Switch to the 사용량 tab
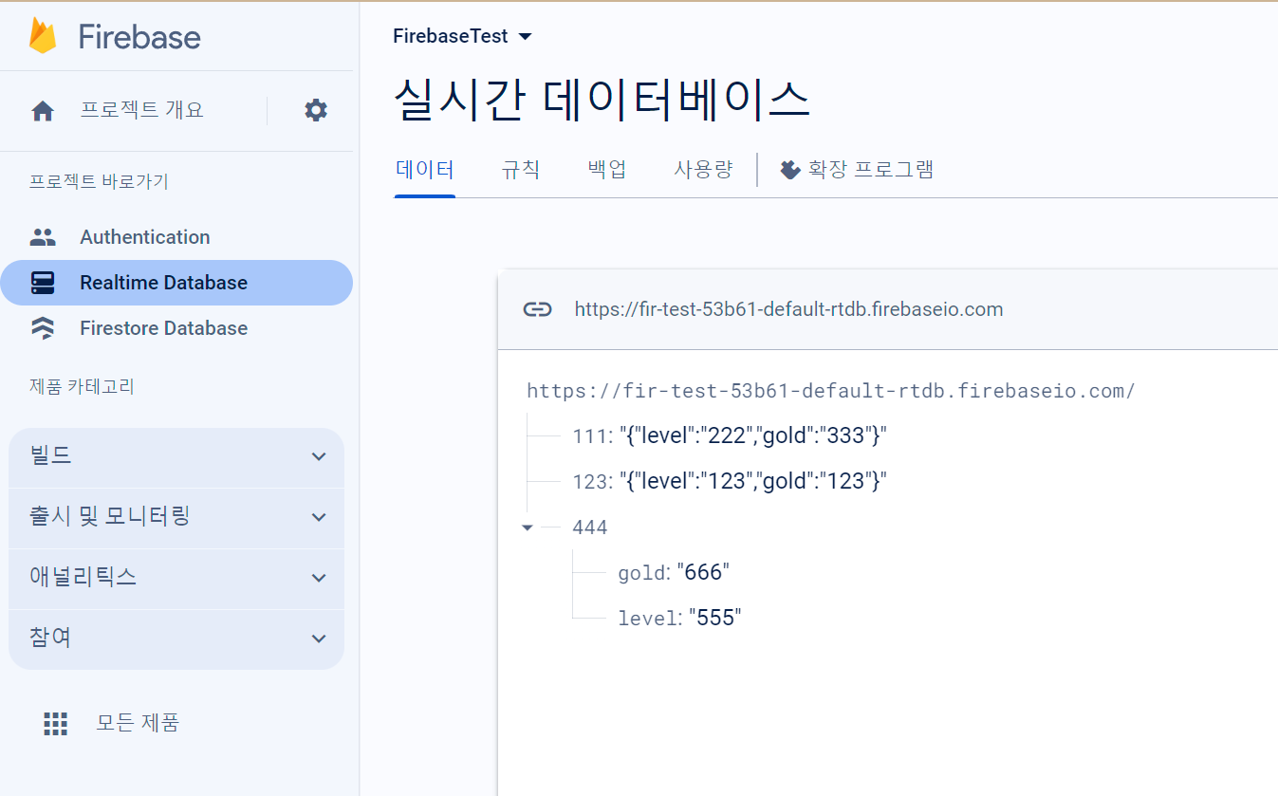 pos(703,170)
